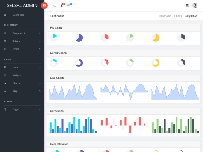Click the 'UI ELEMENTS' sidebar section label

[11, 25]
